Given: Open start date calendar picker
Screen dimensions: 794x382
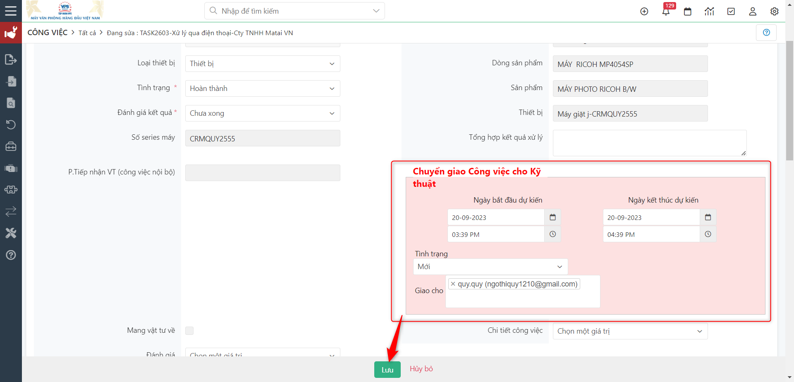Looking at the screenshot, I should tap(552, 217).
